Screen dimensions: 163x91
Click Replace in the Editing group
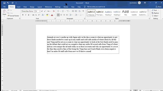click(x=155, y=13)
